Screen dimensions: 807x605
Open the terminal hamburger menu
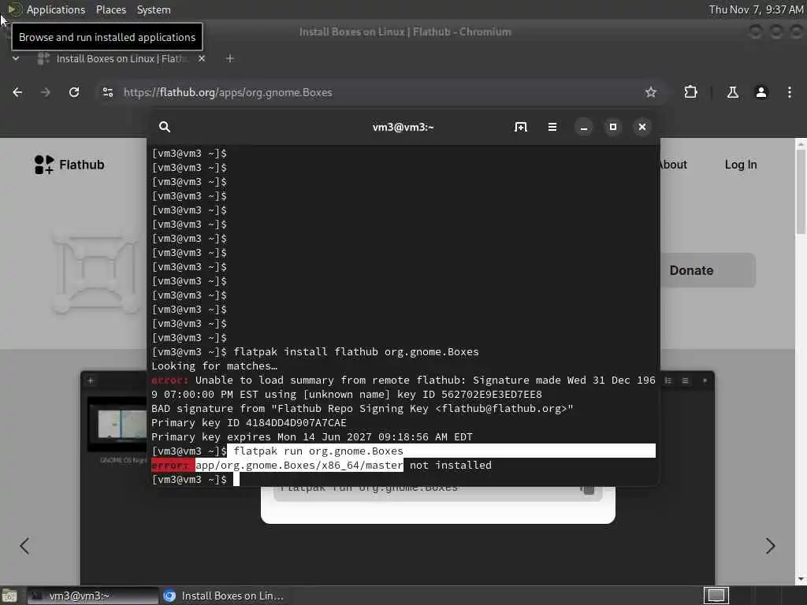pyautogui.click(x=552, y=127)
